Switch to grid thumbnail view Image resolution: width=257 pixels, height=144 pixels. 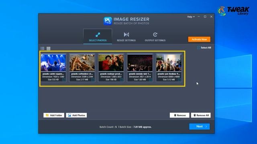[48, 48]
